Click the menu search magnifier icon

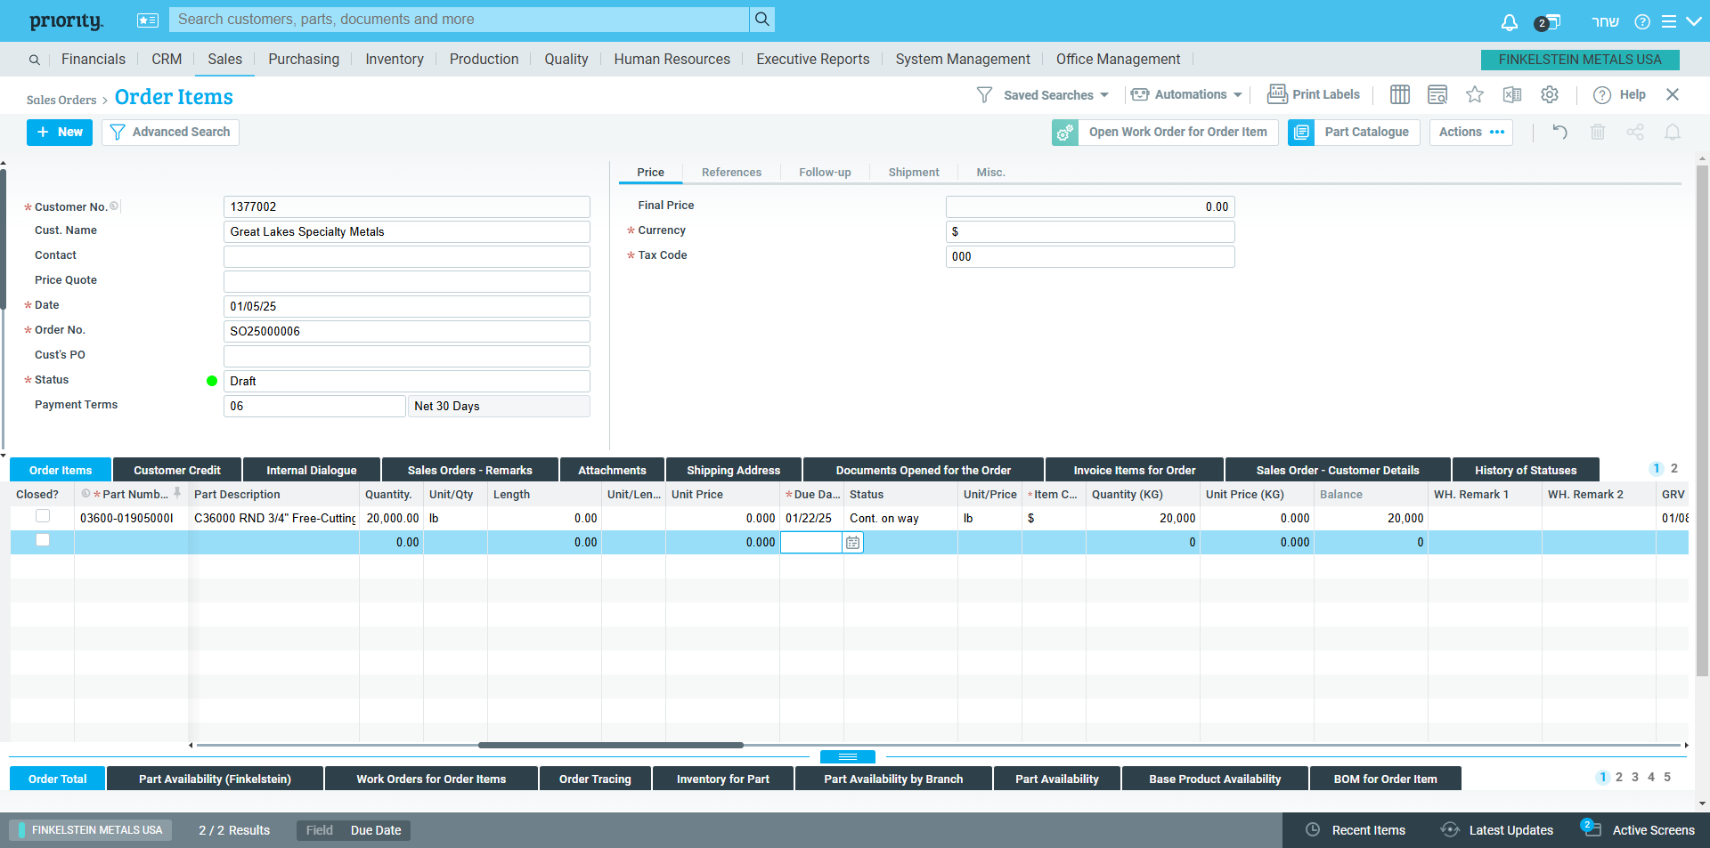pyautogui.click(x=34, y=60)
